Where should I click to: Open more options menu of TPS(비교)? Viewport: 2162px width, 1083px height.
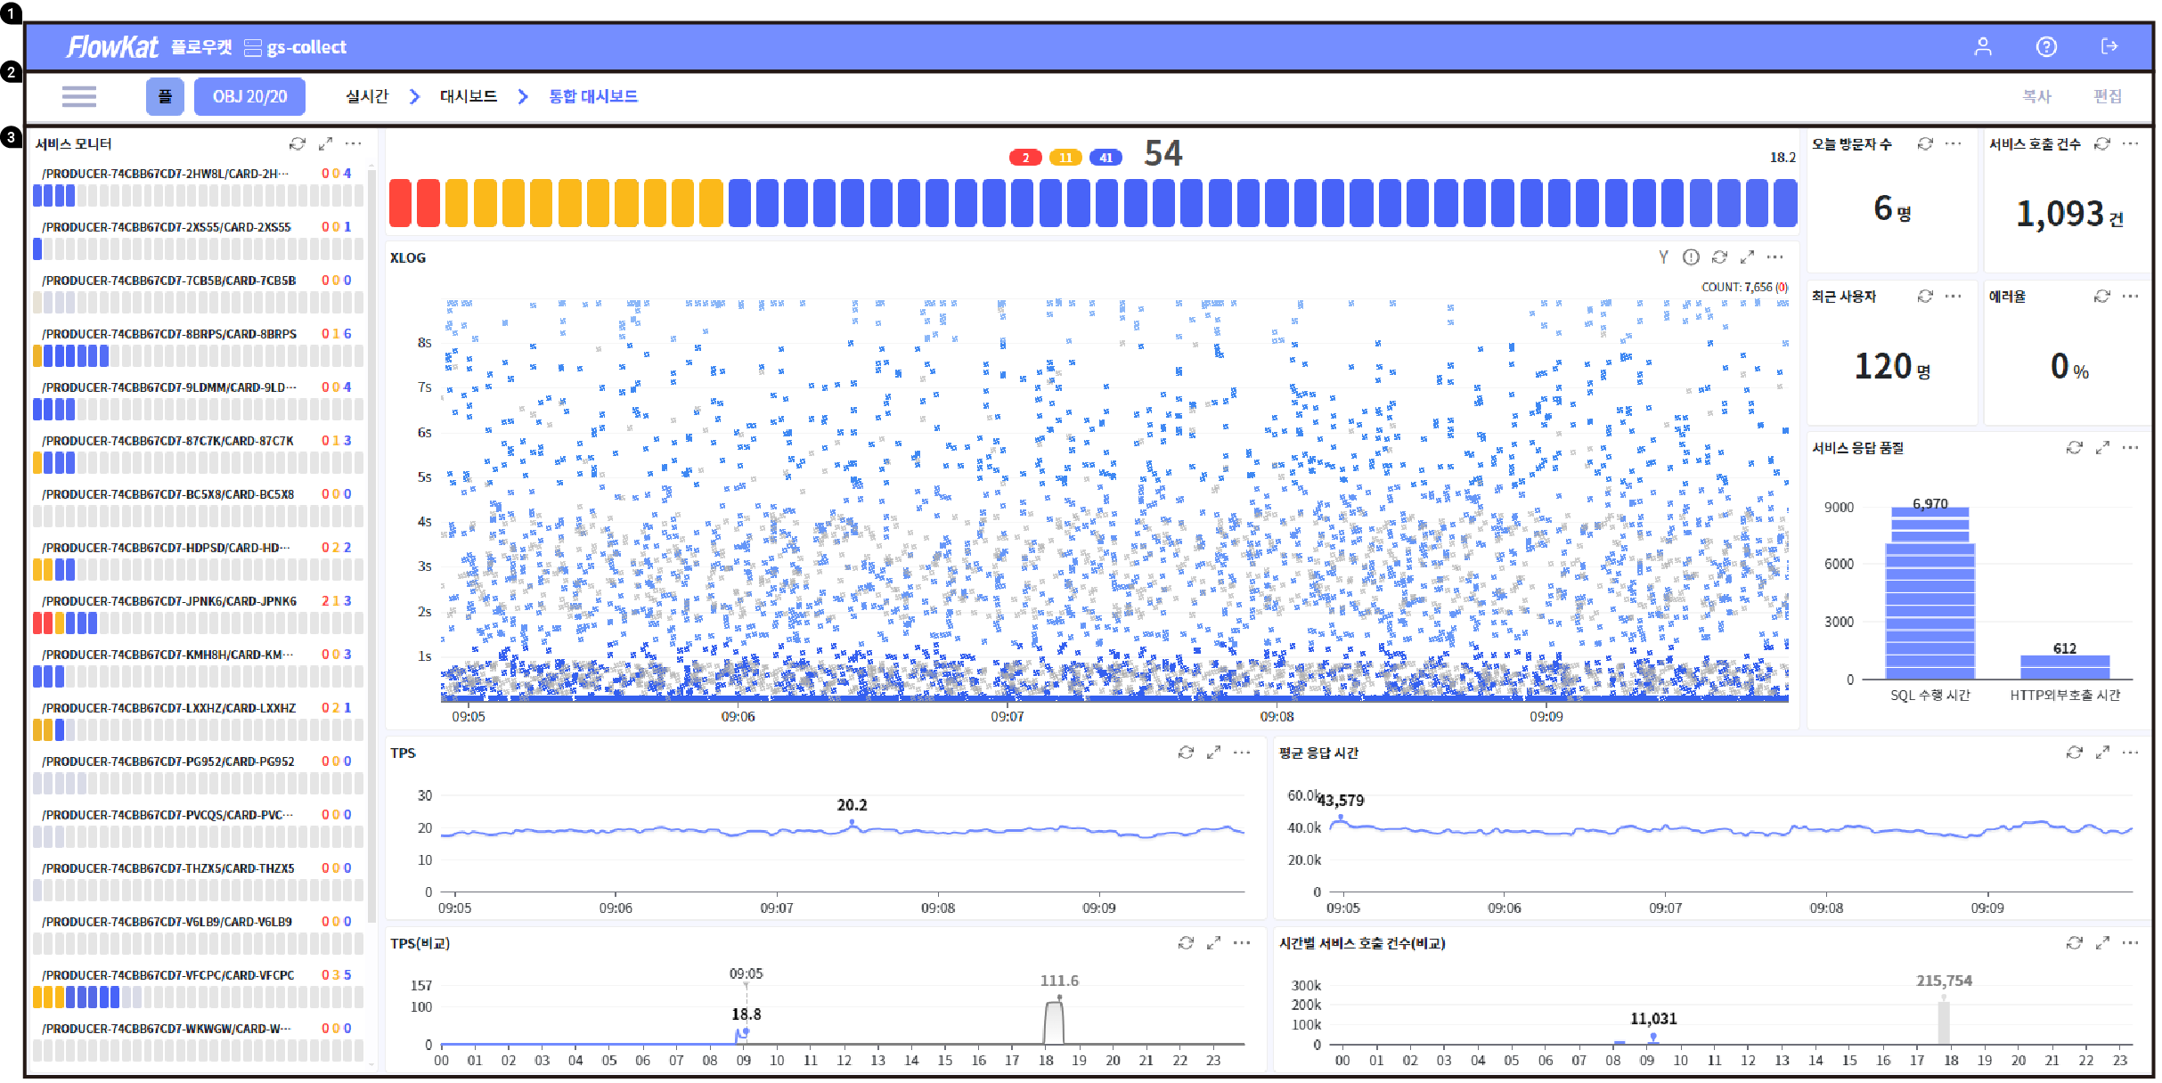point(1242,942)
